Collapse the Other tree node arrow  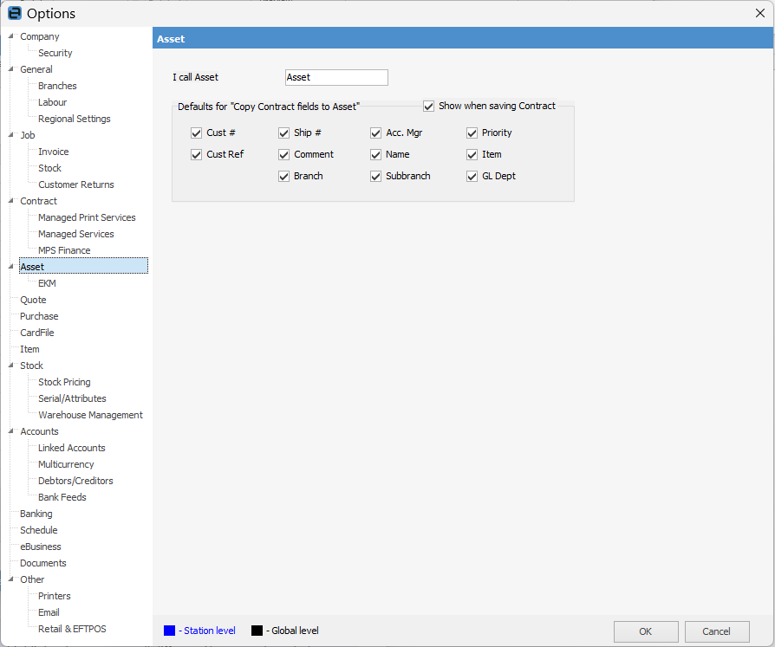(10, 579)
